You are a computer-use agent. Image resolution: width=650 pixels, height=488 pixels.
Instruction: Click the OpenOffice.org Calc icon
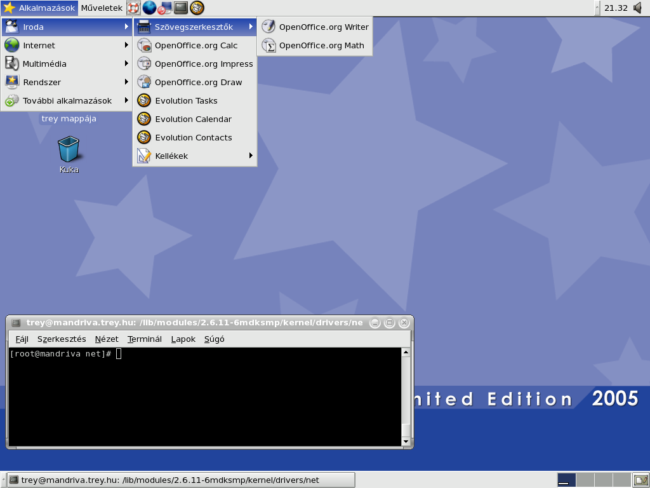pos(144,45)
